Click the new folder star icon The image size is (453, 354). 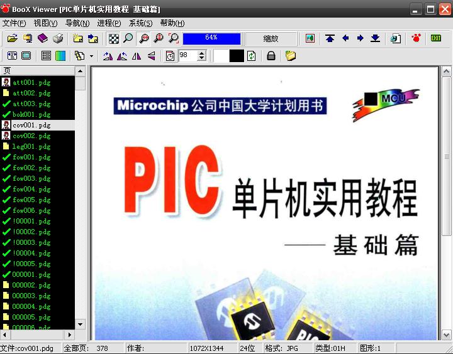[78, 38]
